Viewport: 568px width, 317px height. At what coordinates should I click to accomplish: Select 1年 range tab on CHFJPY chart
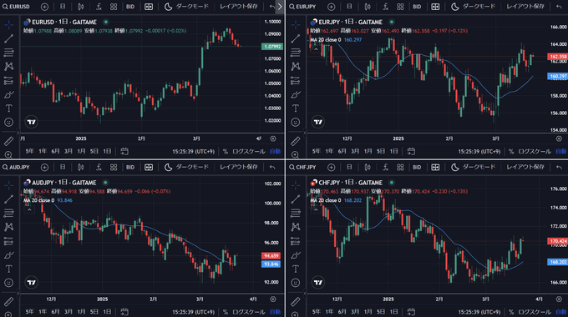(329, 311)
